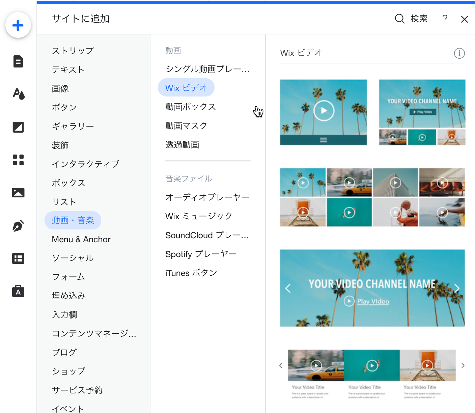
Task: Open the Pages menu icon in sidebar
Action: tap(18, 61)
